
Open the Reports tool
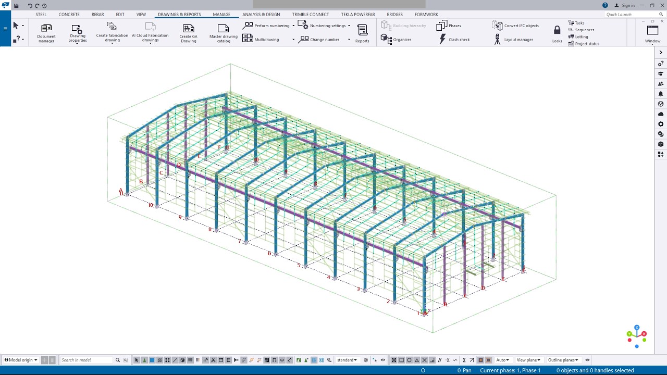click(x=362, y=33)
